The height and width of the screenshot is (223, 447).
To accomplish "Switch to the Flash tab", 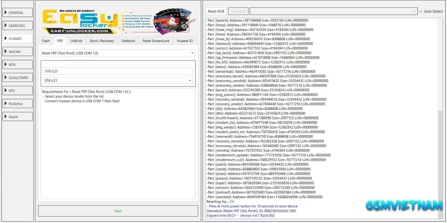I will (x=46, y=41).
